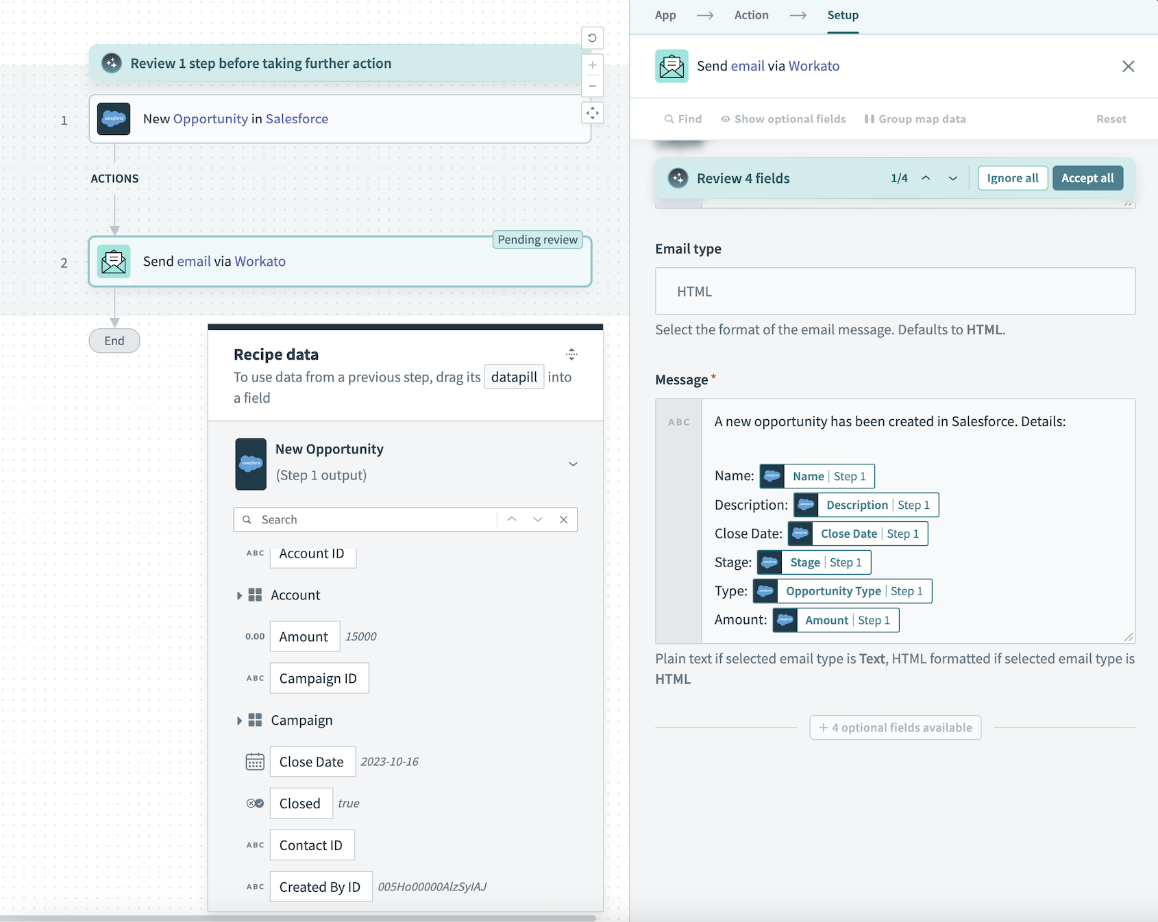1158x922 pixels.
Task: Click the email icon on step 2
Action: [114, 261]
